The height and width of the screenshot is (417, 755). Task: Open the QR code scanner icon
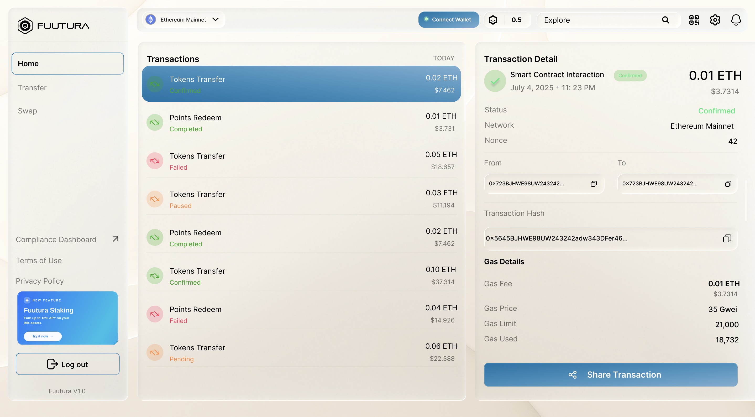pos(694,20)
